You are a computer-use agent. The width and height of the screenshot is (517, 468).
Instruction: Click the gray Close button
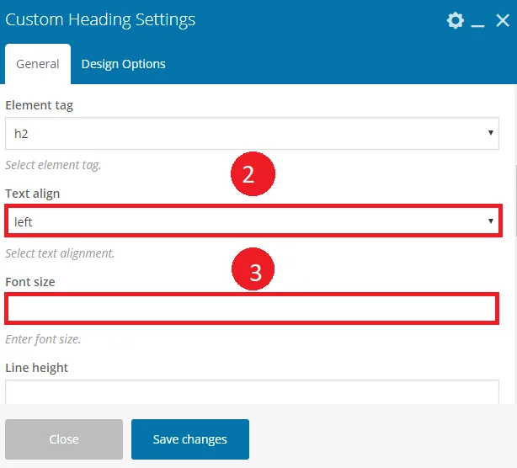pos(64,439)
